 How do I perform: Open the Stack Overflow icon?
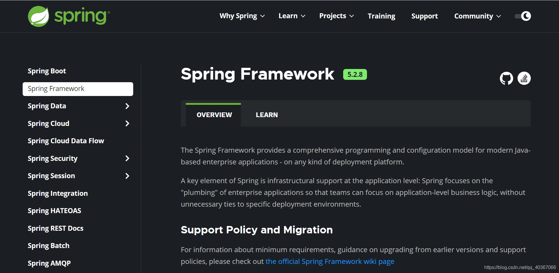click(524, 78)
